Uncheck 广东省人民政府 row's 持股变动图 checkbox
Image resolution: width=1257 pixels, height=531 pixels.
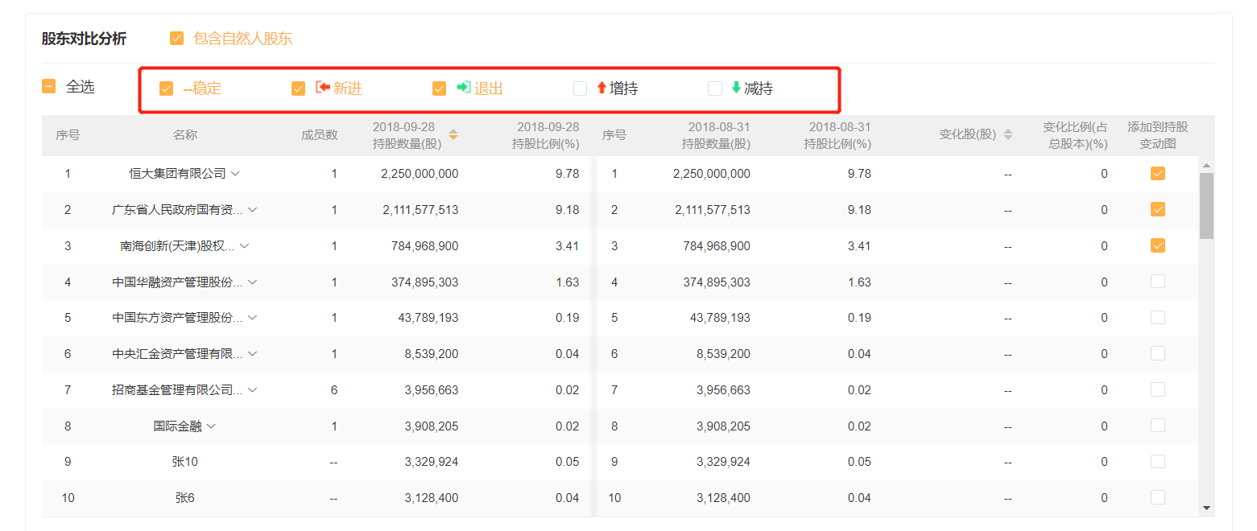pos(1158,209)
